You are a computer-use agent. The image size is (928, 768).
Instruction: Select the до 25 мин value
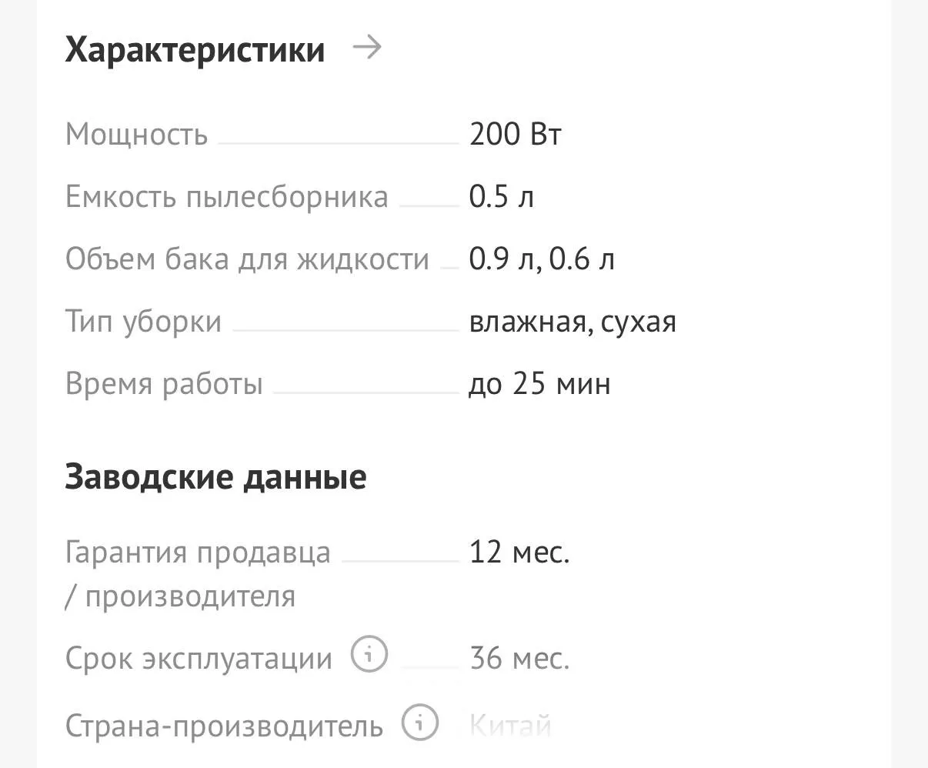tap(539, 384)
